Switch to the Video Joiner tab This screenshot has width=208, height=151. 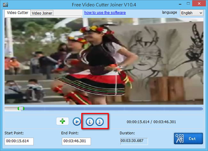coord(42,13)
